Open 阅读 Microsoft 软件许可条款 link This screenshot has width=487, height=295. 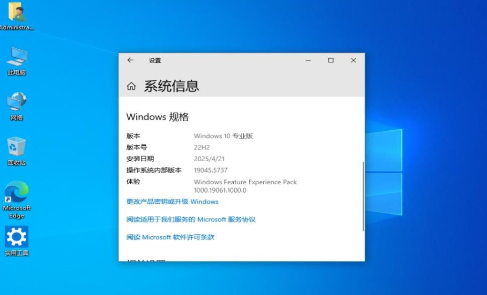pos(170,237)
